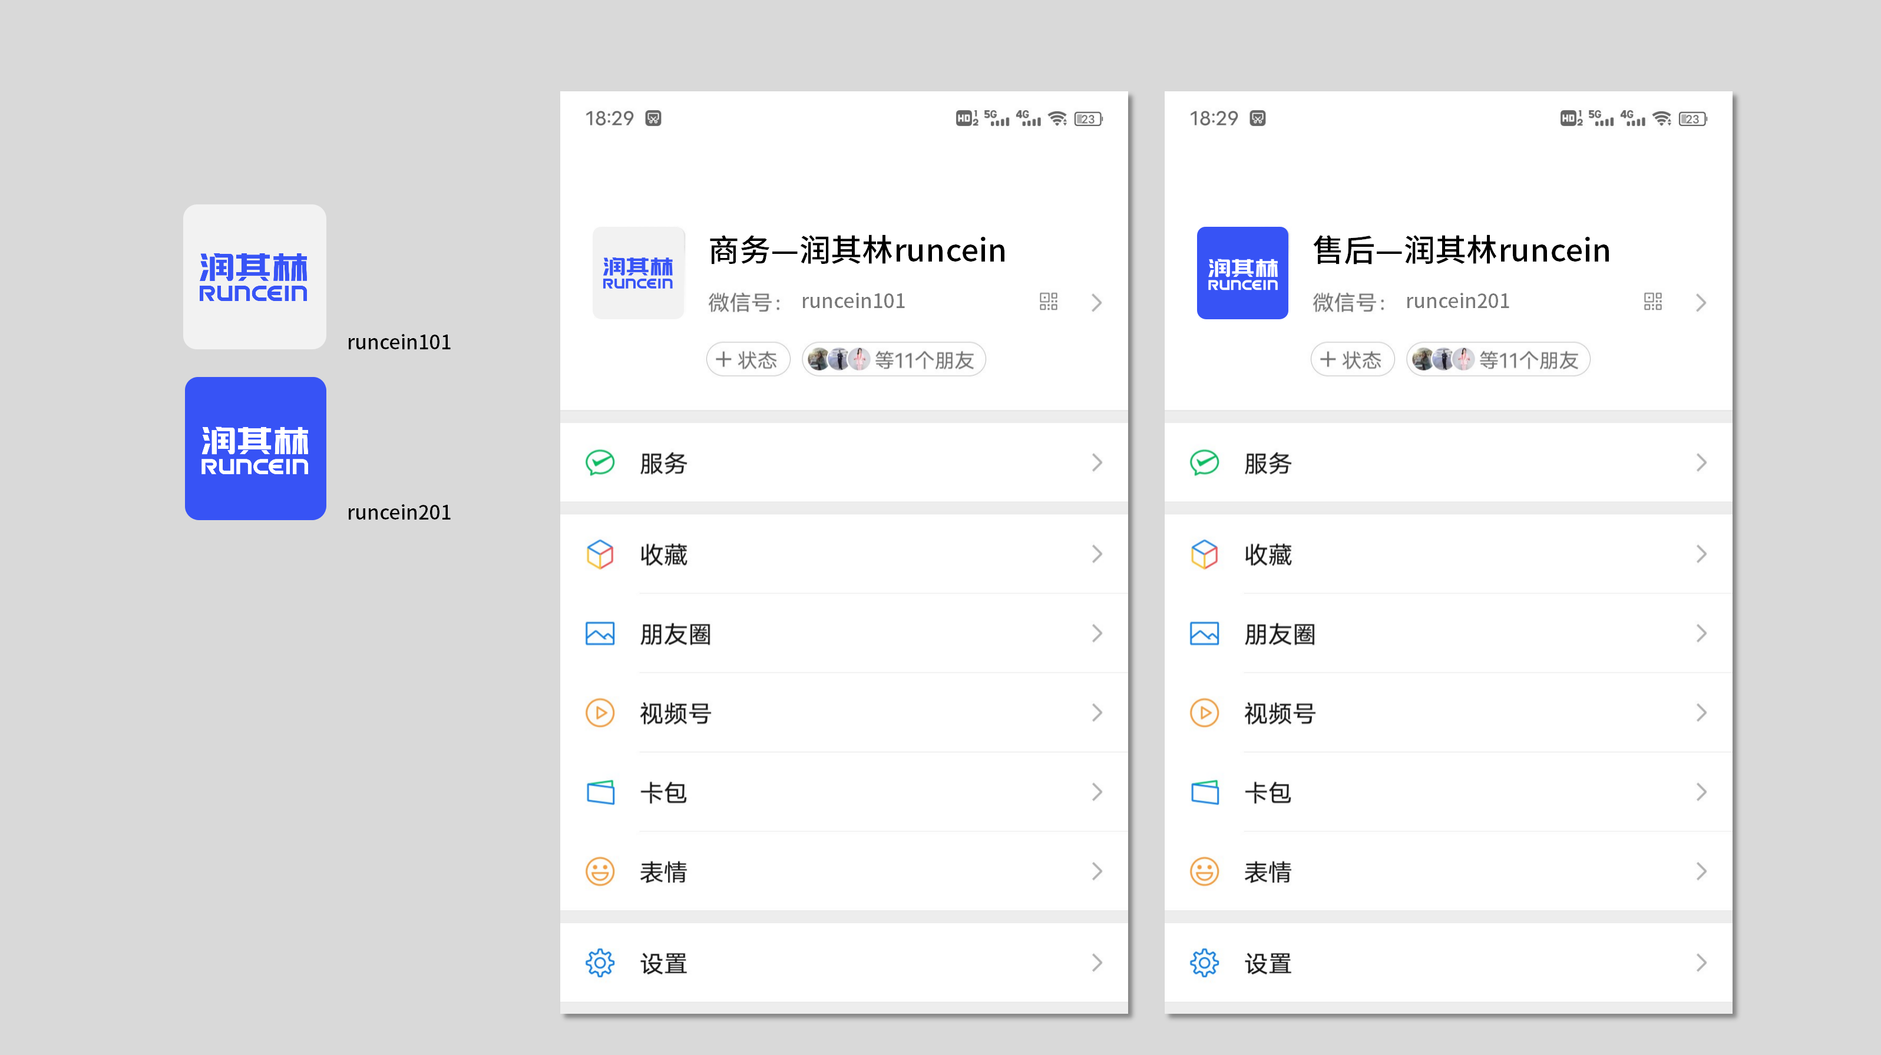
Task: Open 收藏 cube icon in runcein201 screen
Action: [x=1205, y=554]
